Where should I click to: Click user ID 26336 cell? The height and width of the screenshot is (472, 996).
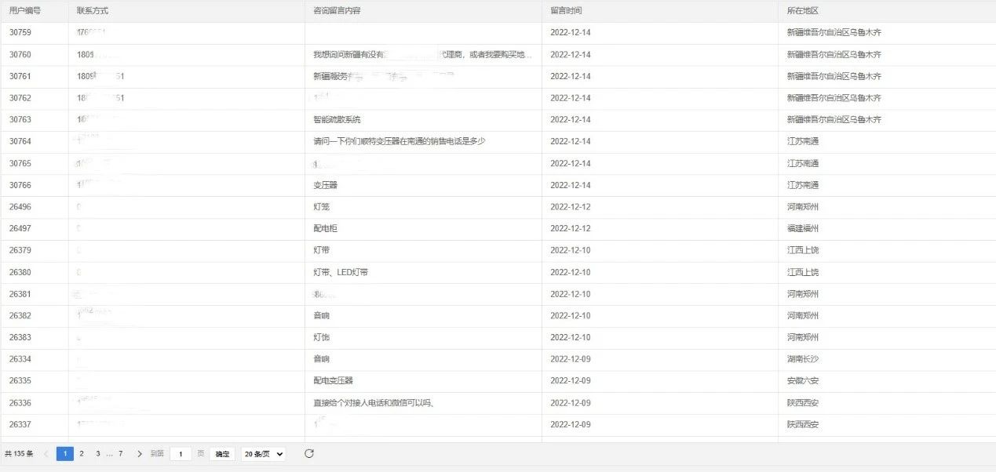point(20,403)
